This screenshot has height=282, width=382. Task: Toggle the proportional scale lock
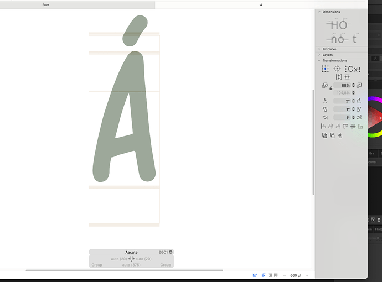(x=331, y=88)
